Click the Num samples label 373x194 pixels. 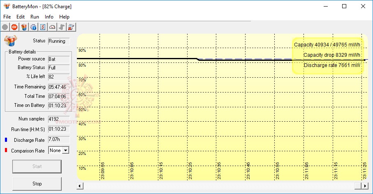31,119
